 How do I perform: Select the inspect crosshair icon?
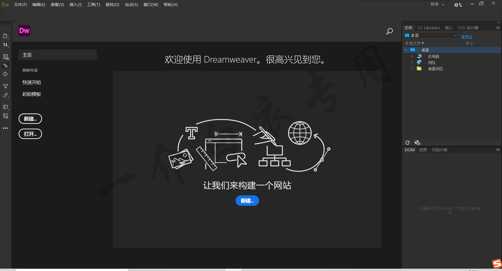point(5,74)
